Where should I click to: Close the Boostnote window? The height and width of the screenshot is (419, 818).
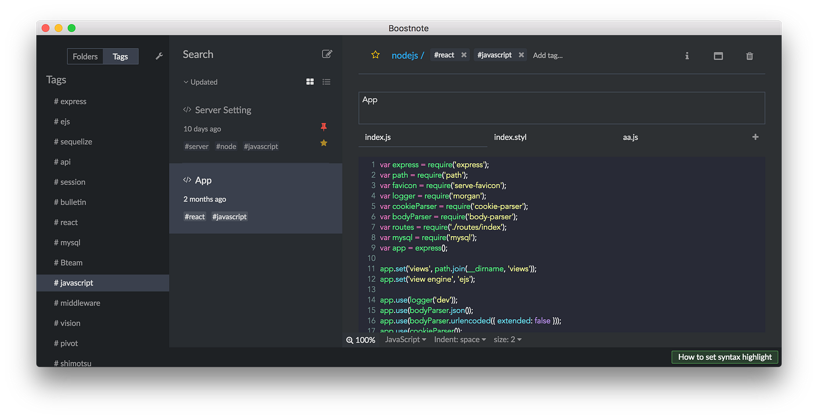point(46,28)
